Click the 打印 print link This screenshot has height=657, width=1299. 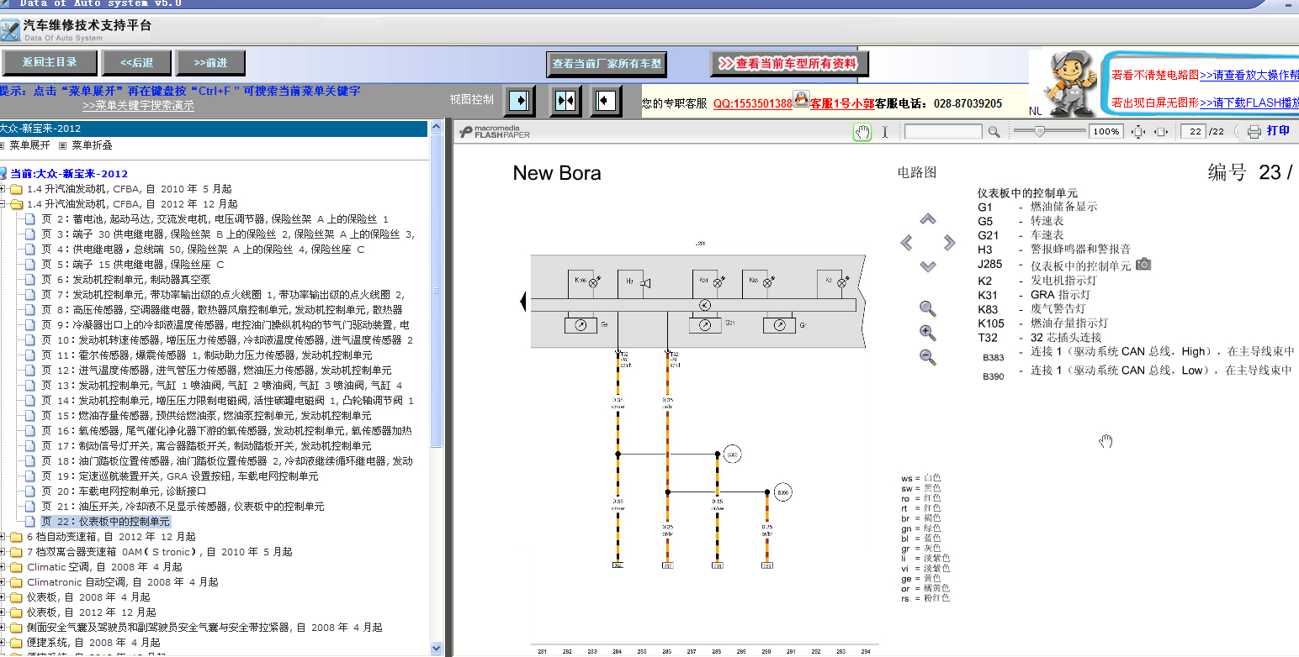[x=1278, y=131]
